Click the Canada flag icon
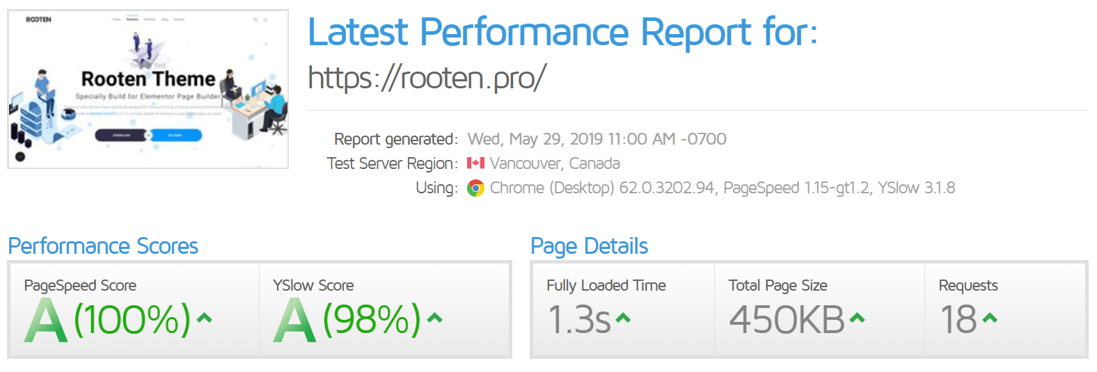The width and height of the screenshot is (1097, 372). point(475,163)
